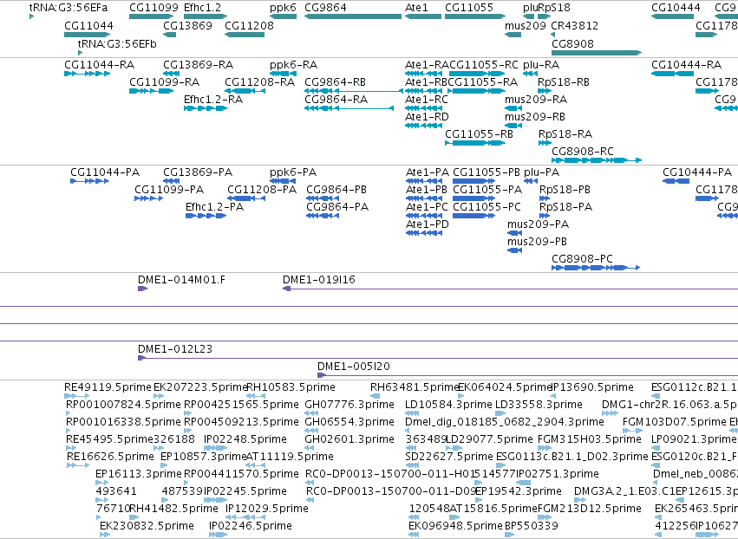Select the IP02248.5prime EST label

[x=245, y=439]
